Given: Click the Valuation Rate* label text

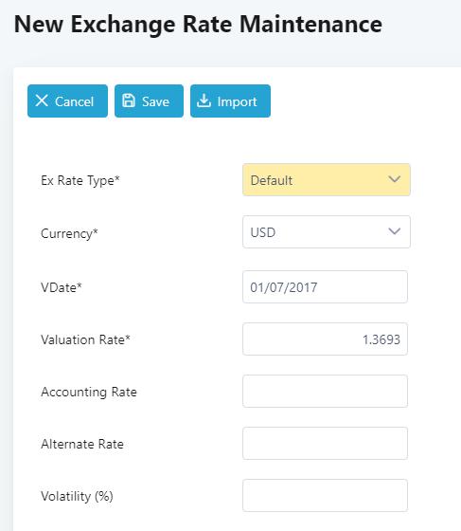Looking at the screenshot, I should pyautogui.click(x=85, y=339).
